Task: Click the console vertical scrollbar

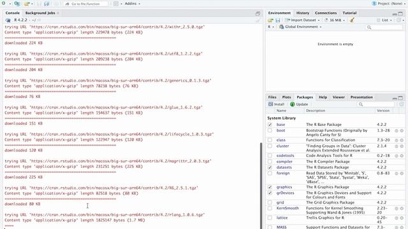Action: (x=261, y=185)
